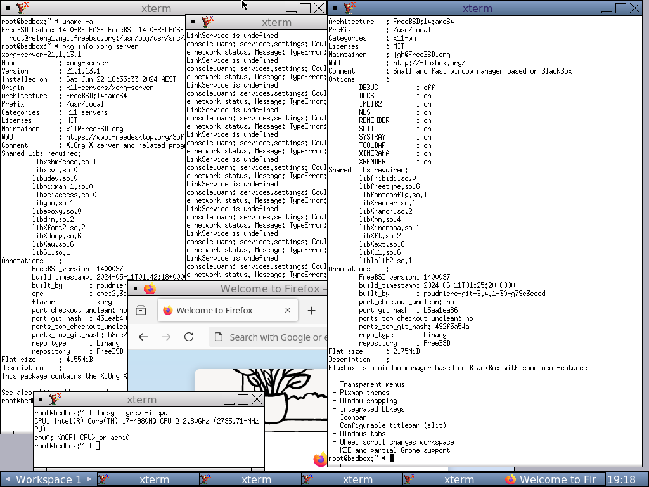The width and height of the screenshot is (649, 487).
Task: Maximize the dmesg xterm window
Action: click(243, 399)
